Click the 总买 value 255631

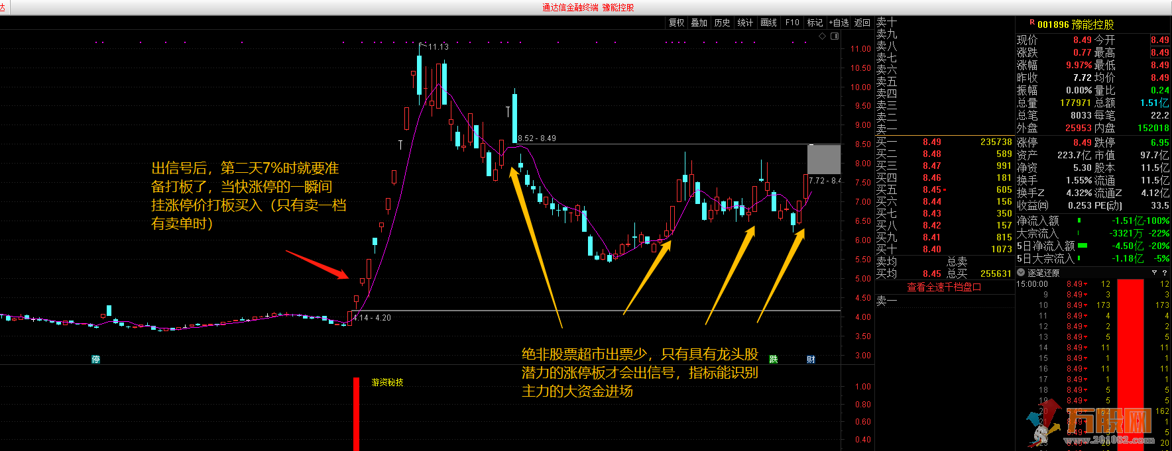coord(996,274)
